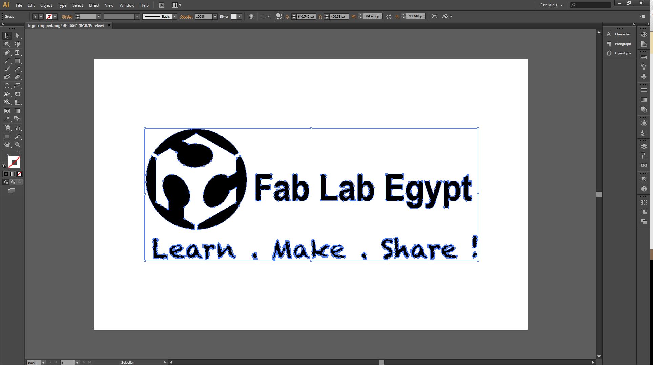Viewport: 653px width, 365px height.
Task: Open the Window menu
Action: pyautogui.click(x=127, y=5)
